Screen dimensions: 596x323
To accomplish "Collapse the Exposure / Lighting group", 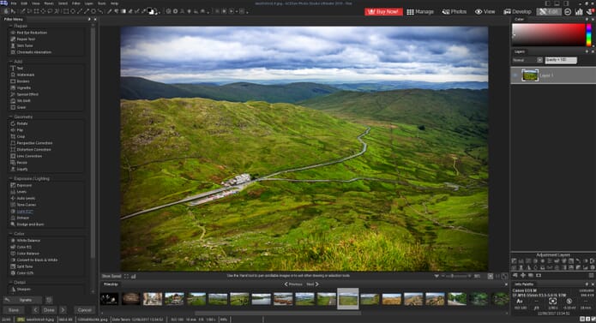I will point(10,178).
